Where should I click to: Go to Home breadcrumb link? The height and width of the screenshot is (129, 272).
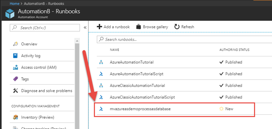(x=14, y=4)
